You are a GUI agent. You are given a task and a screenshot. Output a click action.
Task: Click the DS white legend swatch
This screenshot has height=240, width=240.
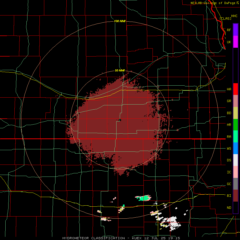235,160
